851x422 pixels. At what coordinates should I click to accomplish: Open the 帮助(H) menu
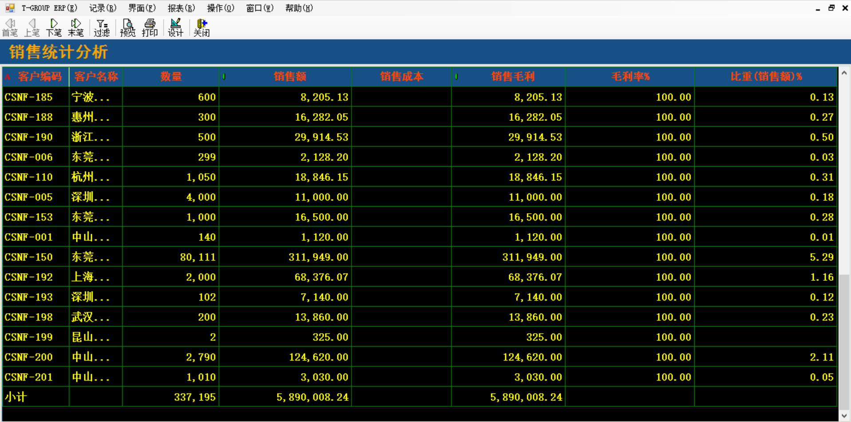299,8
